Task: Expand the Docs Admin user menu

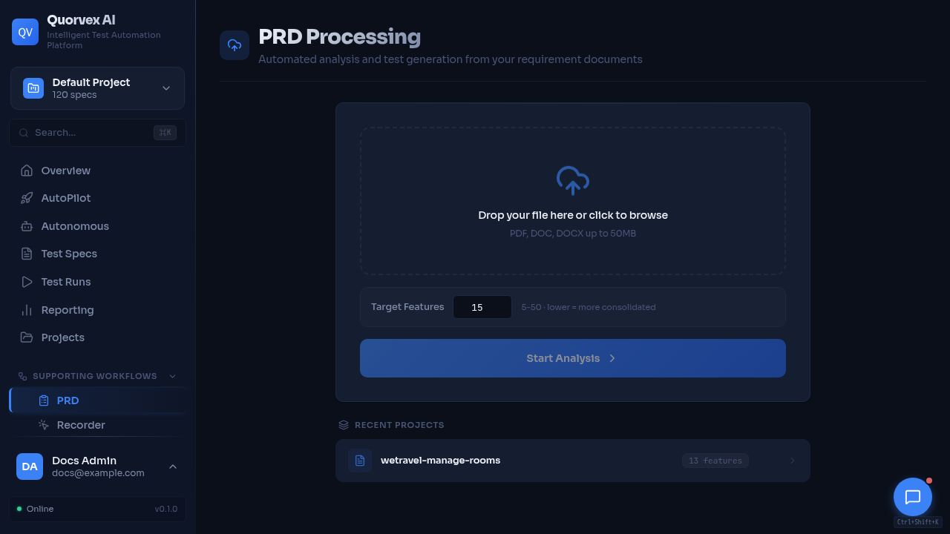Action: [x=97, y=467]
